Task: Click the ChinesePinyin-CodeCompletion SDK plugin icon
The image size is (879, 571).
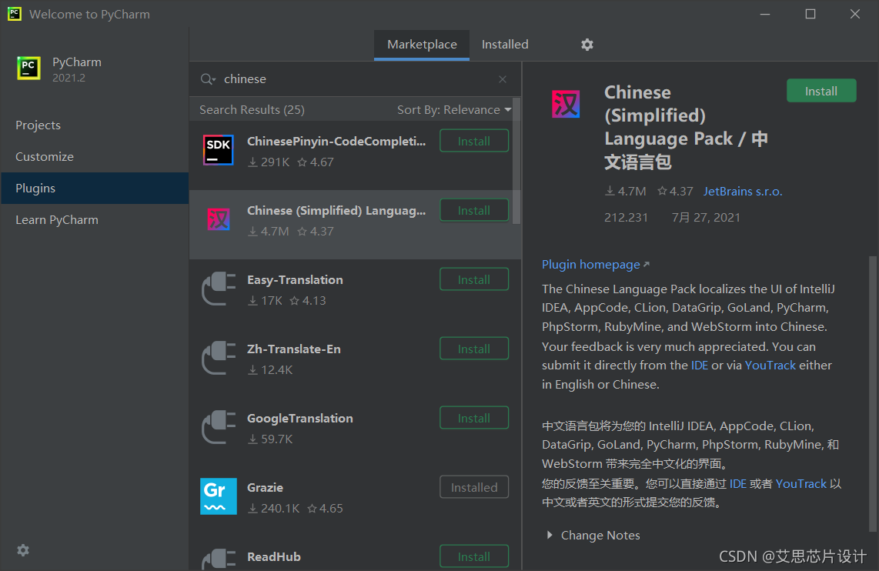Action: point(218,150)
